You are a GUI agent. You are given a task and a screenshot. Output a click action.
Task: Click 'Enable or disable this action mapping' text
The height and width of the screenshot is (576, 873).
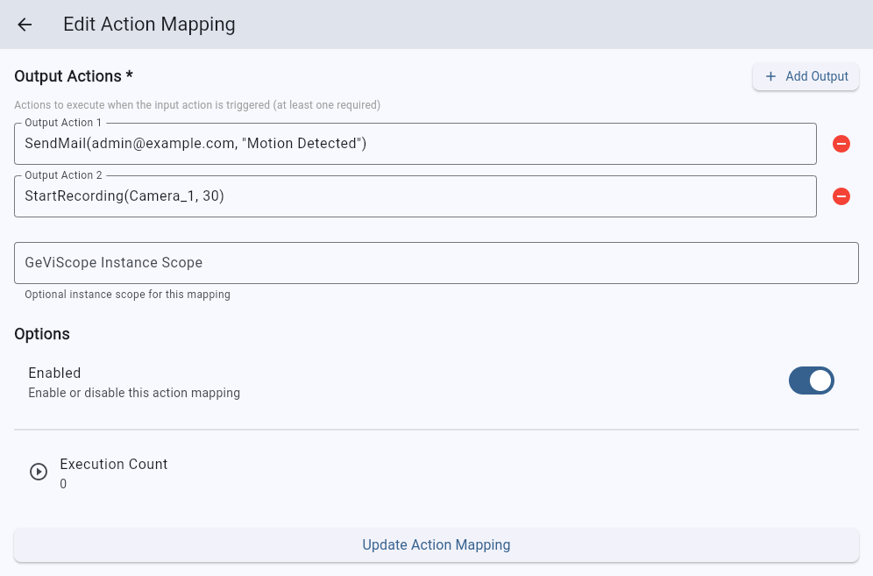134,393
